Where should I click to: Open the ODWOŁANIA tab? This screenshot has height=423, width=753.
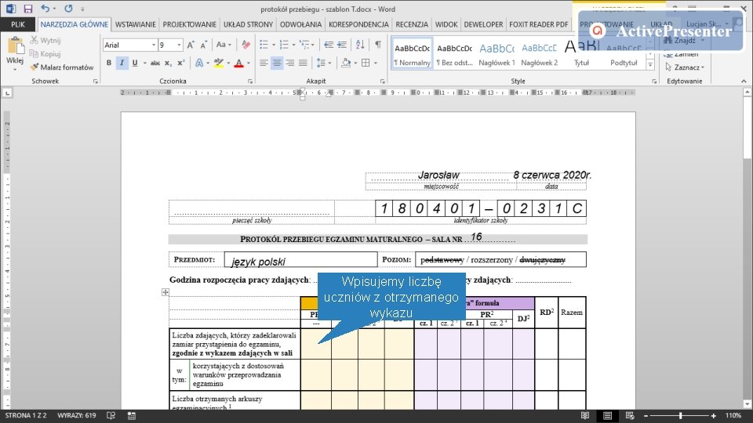tap(300, 24)
